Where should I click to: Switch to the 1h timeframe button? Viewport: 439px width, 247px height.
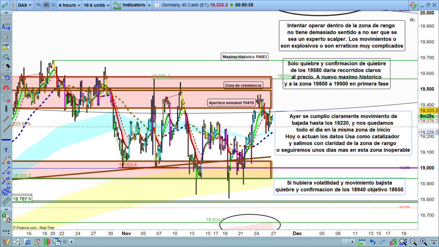38,5
